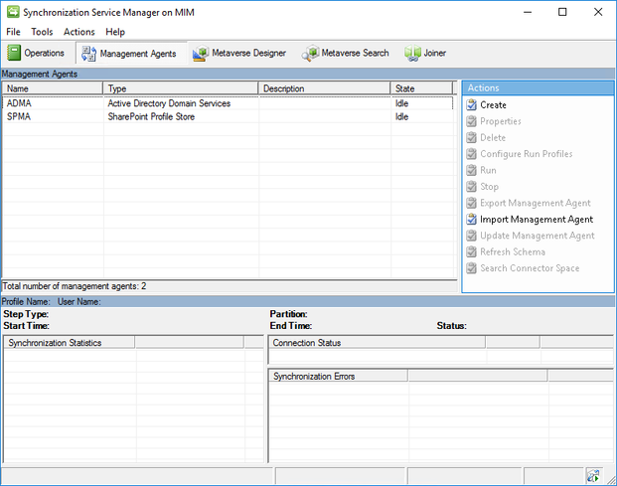
Task: Click the Delete action icon
Action: [471, 138]
